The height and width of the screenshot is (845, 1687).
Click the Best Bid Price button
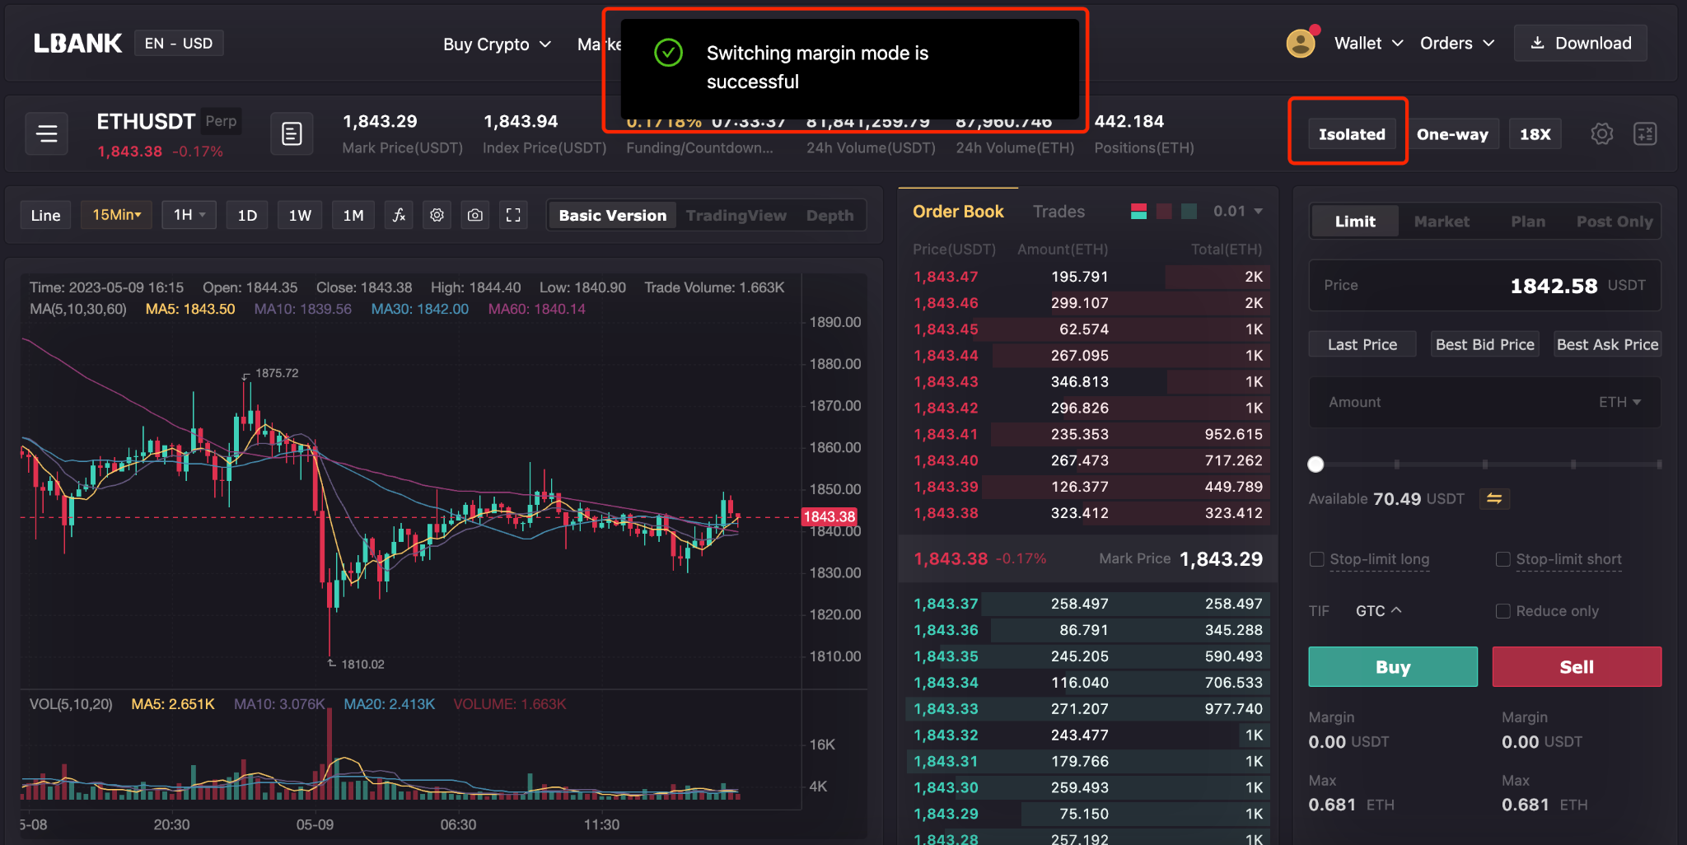tap(1484, 344)
